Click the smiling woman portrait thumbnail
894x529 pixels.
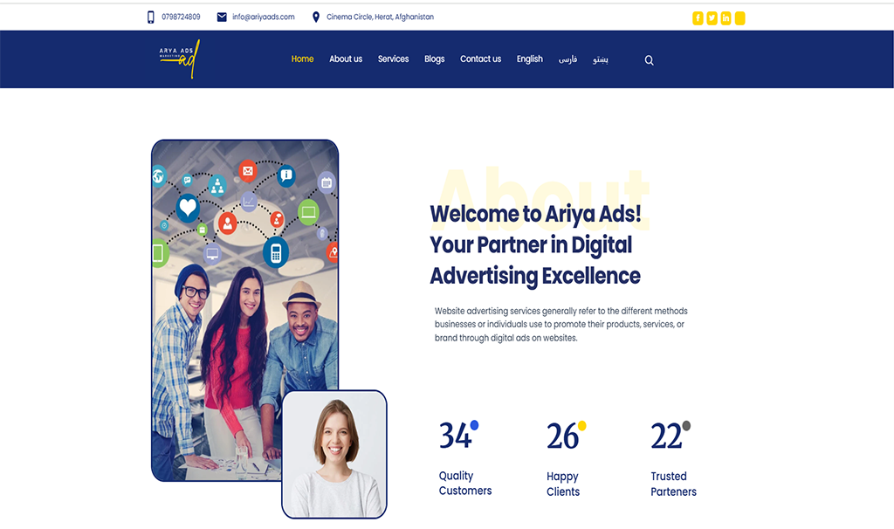click(334, 454)
